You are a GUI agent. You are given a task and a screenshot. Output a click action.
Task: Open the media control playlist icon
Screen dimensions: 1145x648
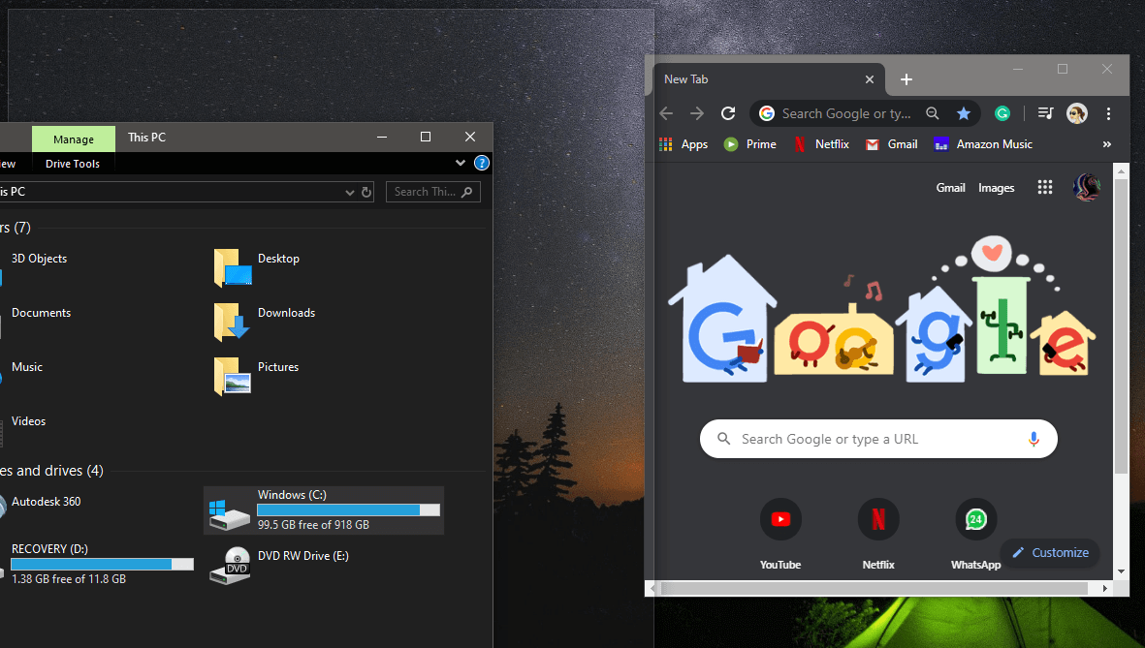1045,113
